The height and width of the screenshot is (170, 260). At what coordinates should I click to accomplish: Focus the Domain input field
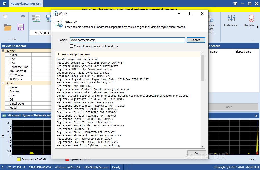[127, 40]
